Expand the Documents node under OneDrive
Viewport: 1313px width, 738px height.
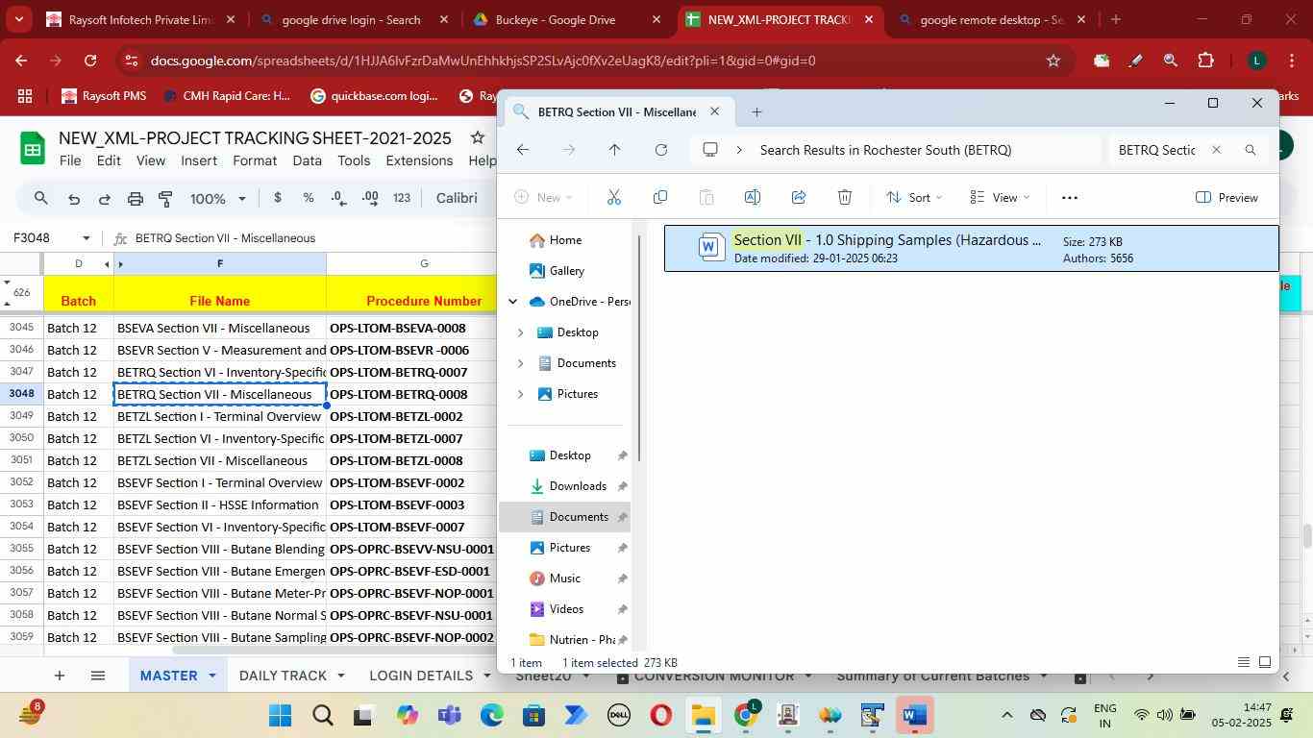pos(520,363)
